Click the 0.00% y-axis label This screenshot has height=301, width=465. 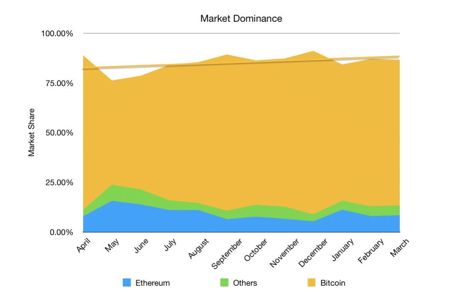click(x=61, y=232)
